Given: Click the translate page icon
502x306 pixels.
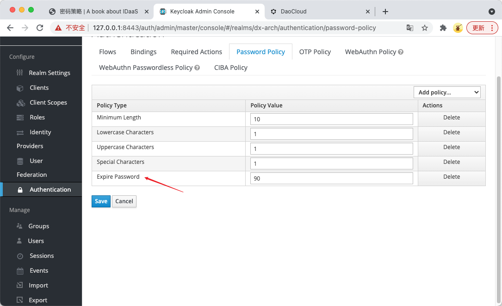Looking at the screenshot, I should coord(410,28).
